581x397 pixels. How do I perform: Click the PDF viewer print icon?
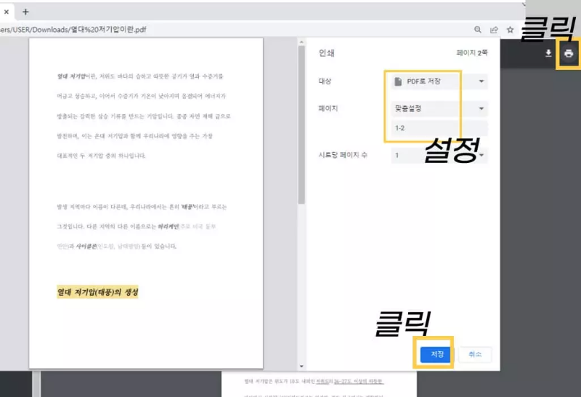tap(569, 53)
